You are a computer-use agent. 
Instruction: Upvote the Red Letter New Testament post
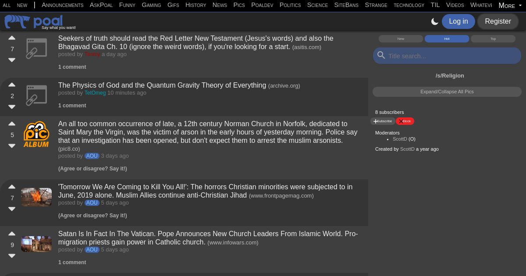(x=12, y=39)
